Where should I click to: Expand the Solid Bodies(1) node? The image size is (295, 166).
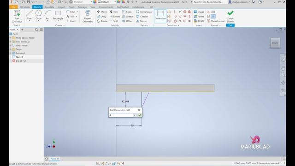pos(11,41)
